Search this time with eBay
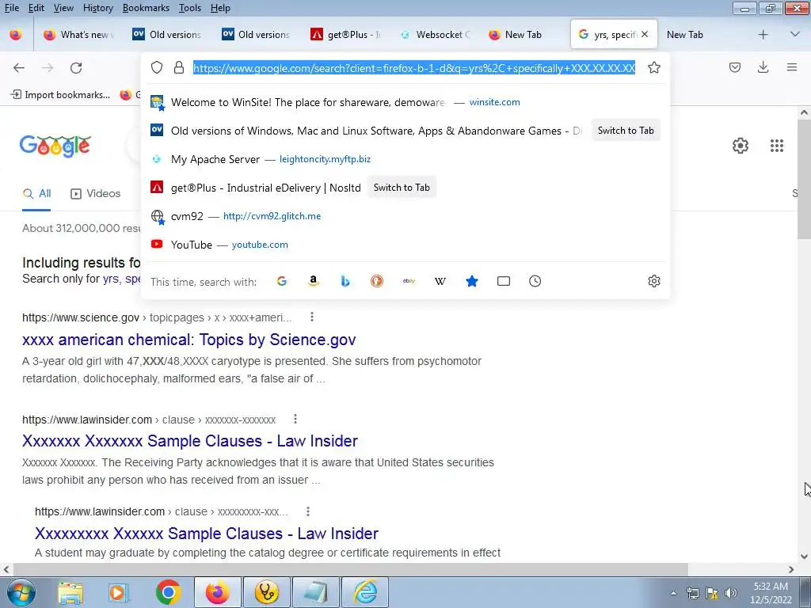 pos(409,281)
